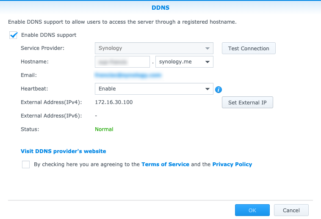Click the Enable DDNS support label text
Image resolution: width=321 pixels, height=219 pixels.
point(49,35)
